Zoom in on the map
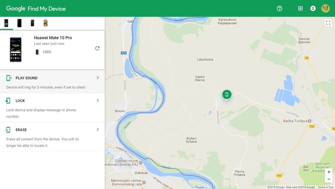The height and width of the screenshot is (189, 335). pos(329,172)
